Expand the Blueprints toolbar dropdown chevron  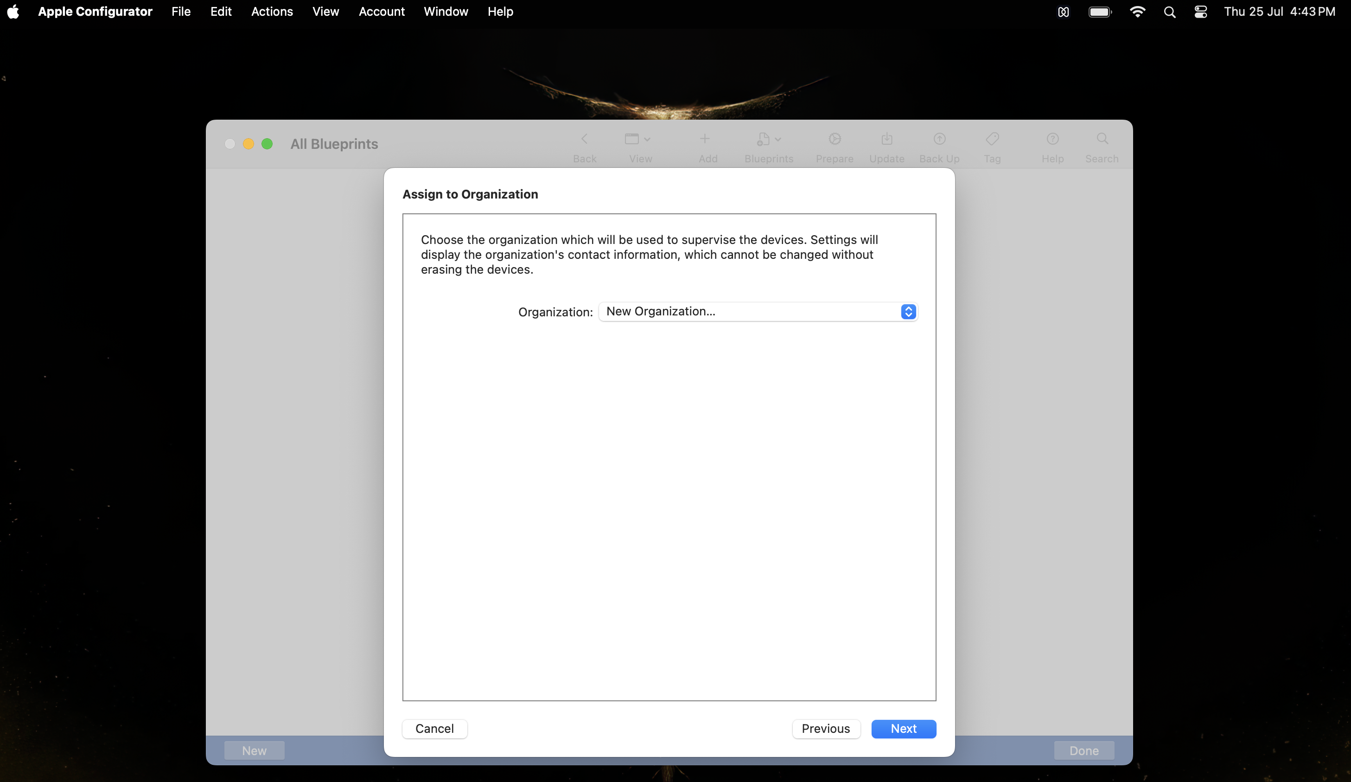coord(778,140)
